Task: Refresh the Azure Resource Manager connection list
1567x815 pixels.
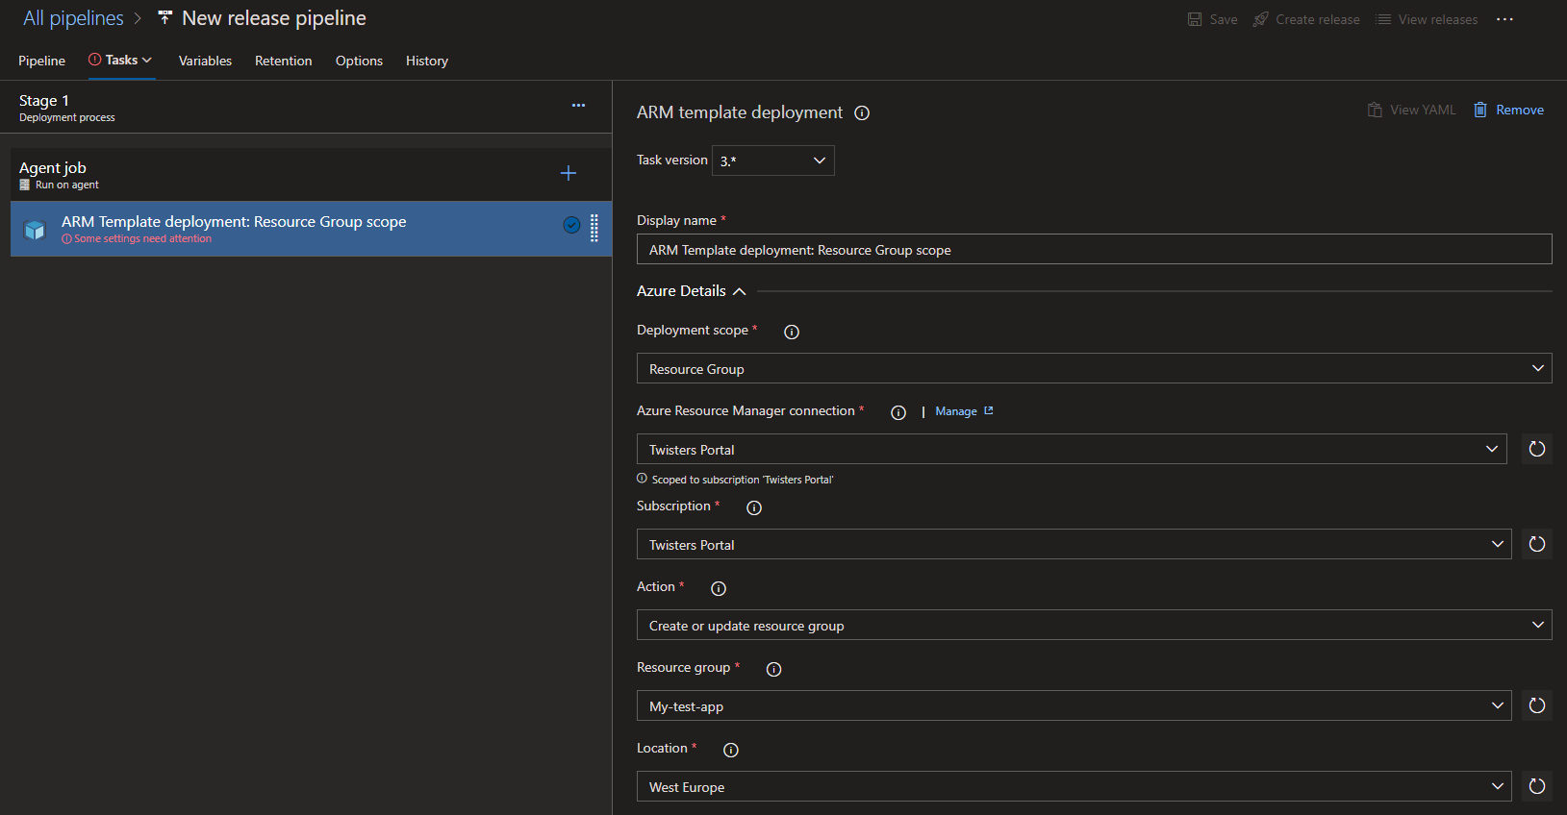Action: click(x=1536, y=449)
